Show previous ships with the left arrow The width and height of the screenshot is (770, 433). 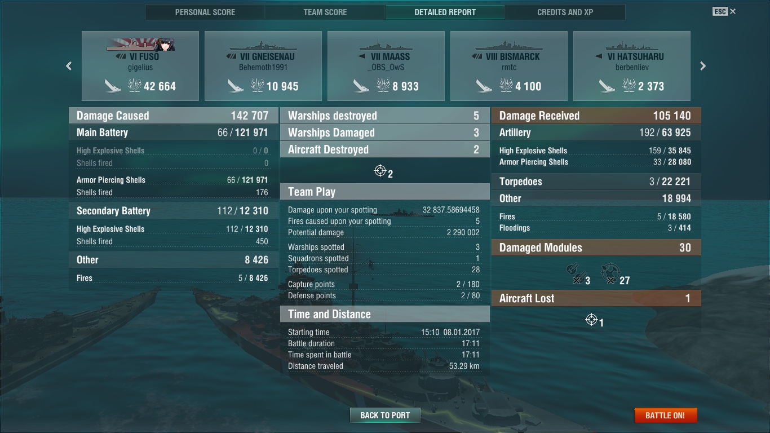(x=69, y=66)
